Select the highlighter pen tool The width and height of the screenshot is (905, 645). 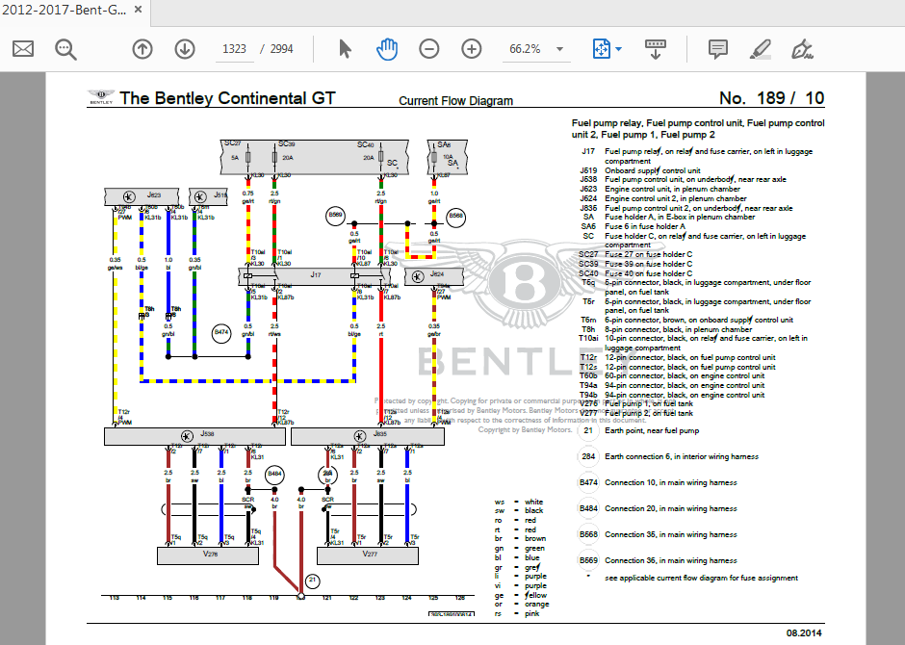point(760,49)
